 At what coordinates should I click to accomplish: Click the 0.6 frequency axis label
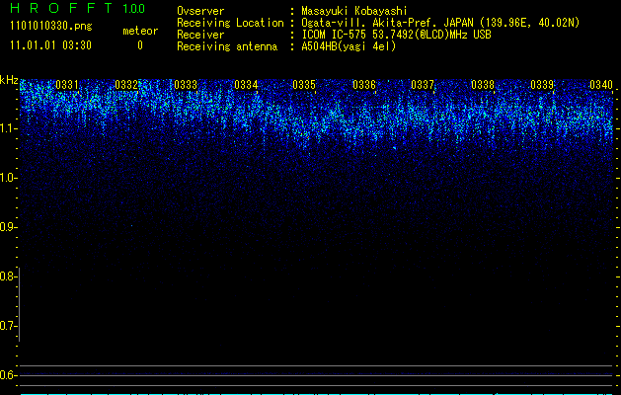pos(8,375)
